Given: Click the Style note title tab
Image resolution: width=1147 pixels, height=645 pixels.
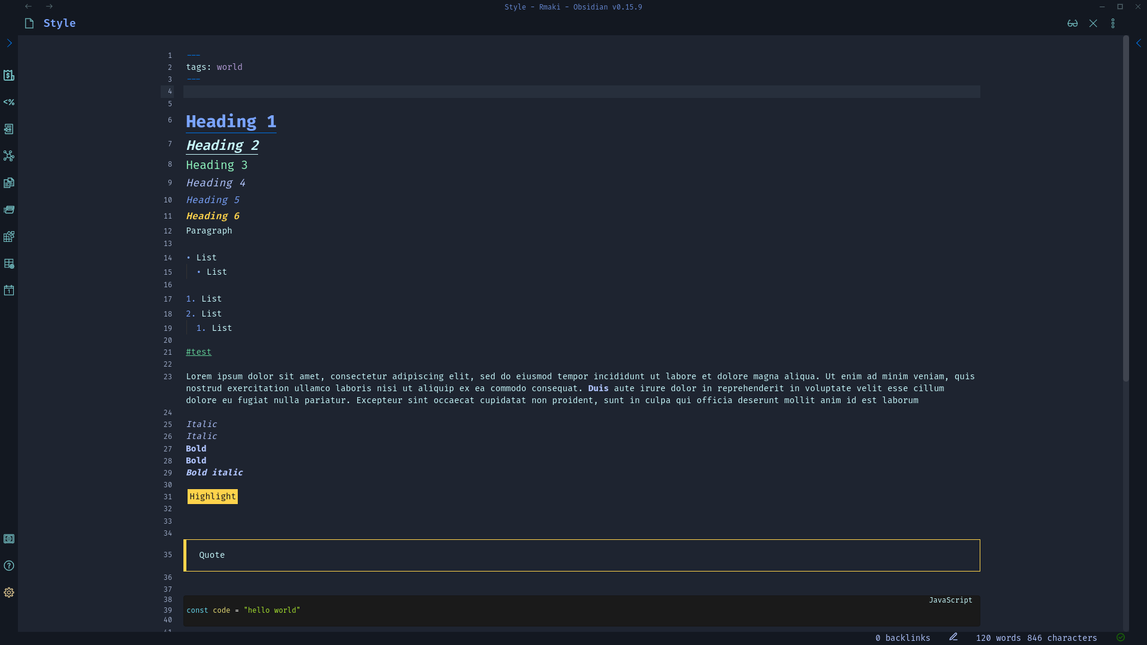Looking at the screenshot, I should click(59, 23).
